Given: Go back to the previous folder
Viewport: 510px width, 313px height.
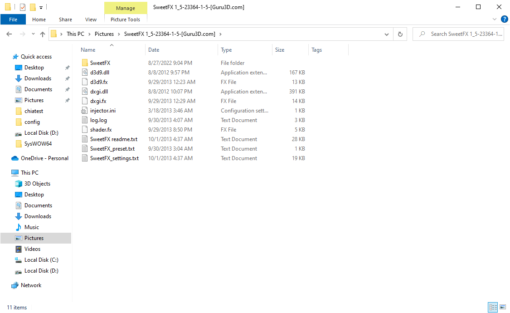Looking at the screenshot, I should click(x=9, y=34).
